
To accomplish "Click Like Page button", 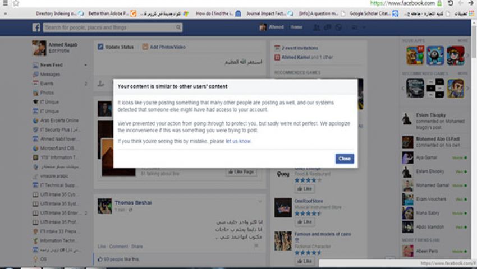I will [241, 172].
